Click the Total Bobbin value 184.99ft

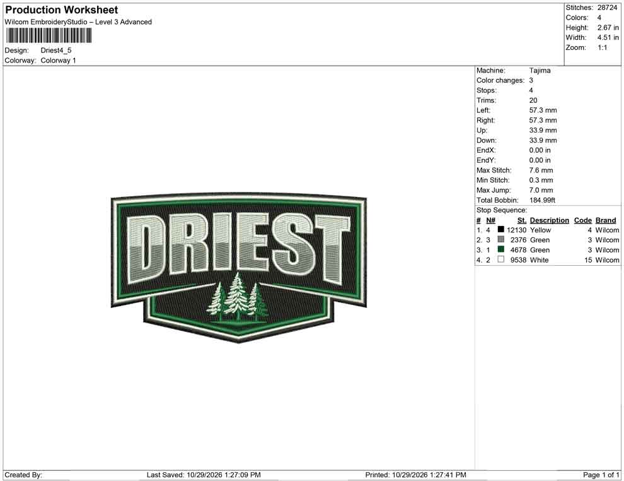coord(543,200)
